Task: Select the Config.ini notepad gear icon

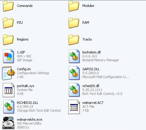Action: (x=8, y=73)
